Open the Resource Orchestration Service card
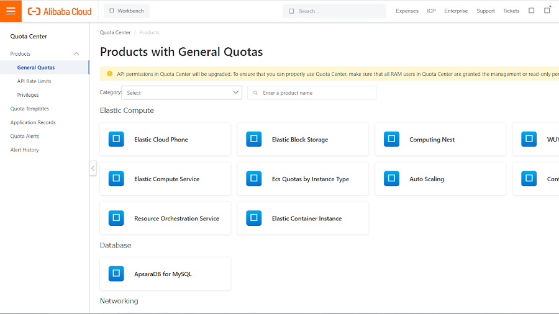 coord(165,218)
